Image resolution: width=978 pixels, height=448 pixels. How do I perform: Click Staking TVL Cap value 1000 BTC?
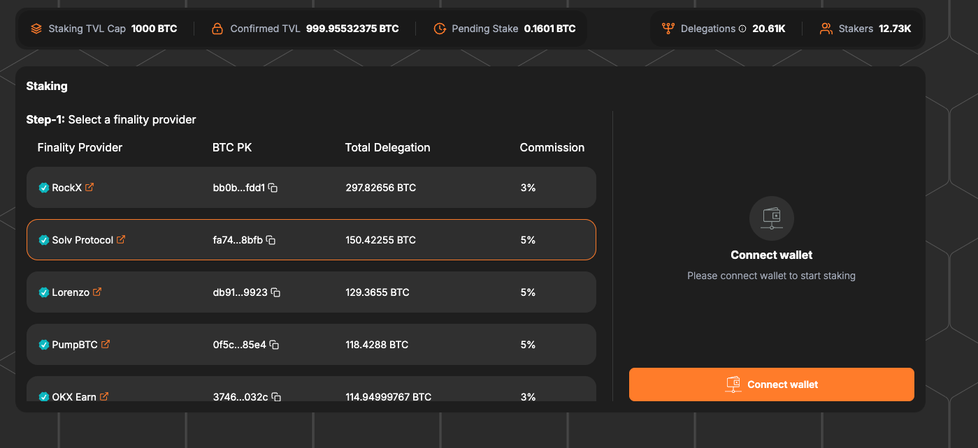click(154, 29)
